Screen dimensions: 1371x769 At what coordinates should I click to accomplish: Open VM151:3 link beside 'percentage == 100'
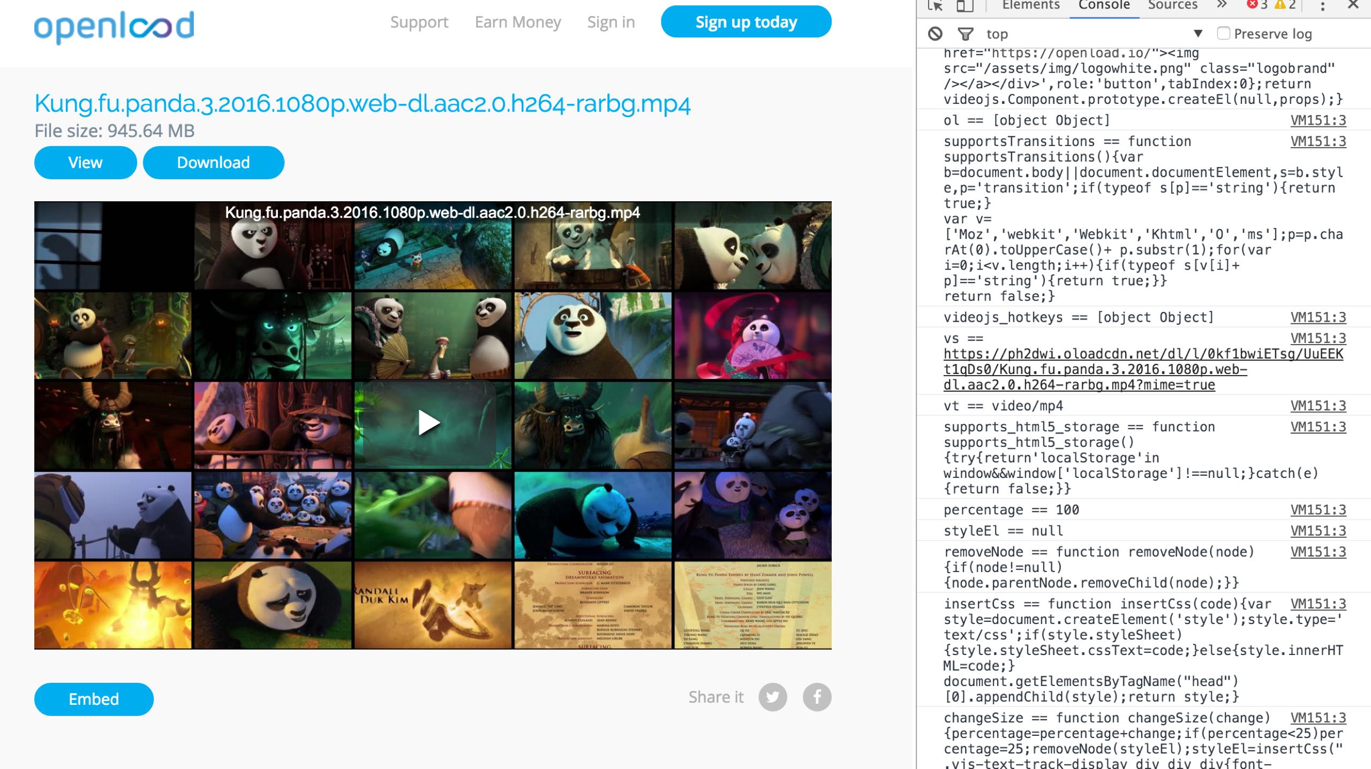(1318, 510)
